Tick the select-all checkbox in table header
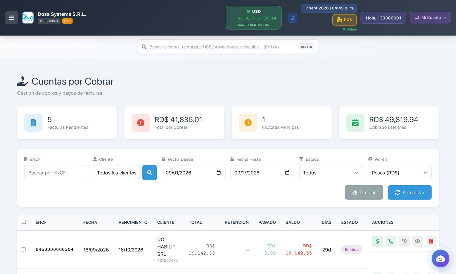 point(24,222)
